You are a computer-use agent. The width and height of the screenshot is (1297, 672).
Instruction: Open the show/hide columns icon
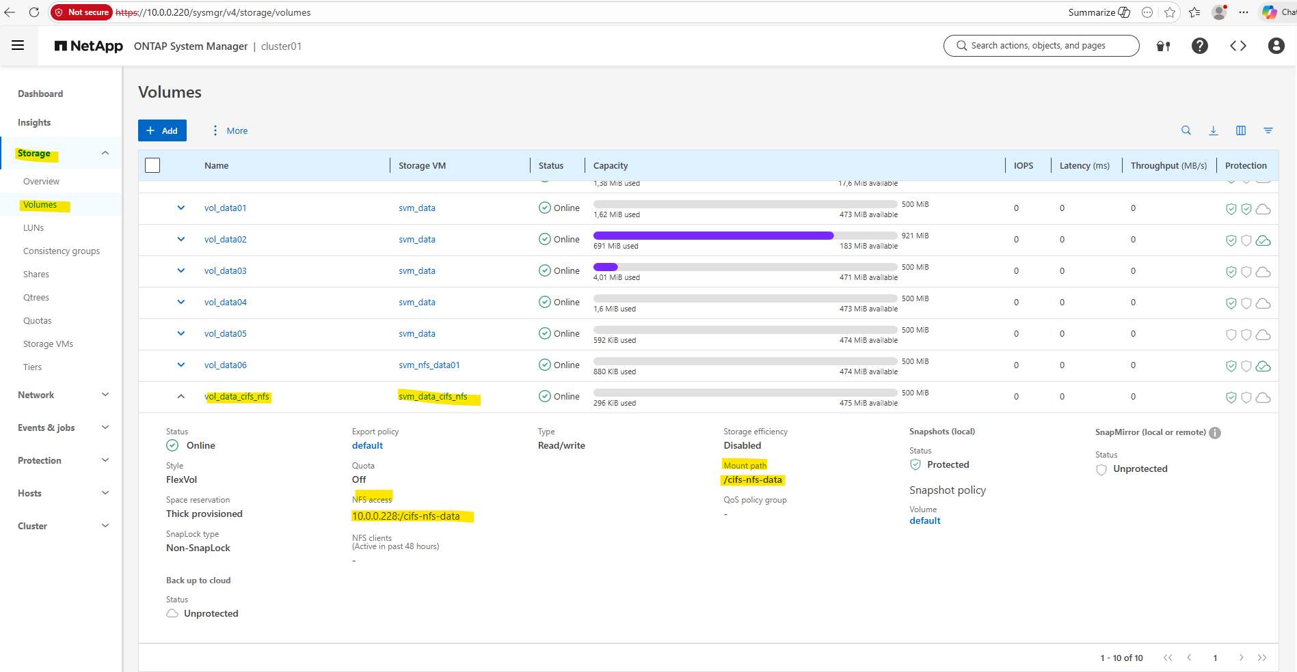coord(1241,130)
